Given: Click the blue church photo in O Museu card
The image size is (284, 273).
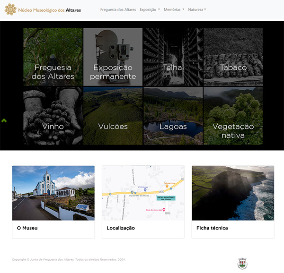Looking at the screenshot, I should [x=53, y=193].
